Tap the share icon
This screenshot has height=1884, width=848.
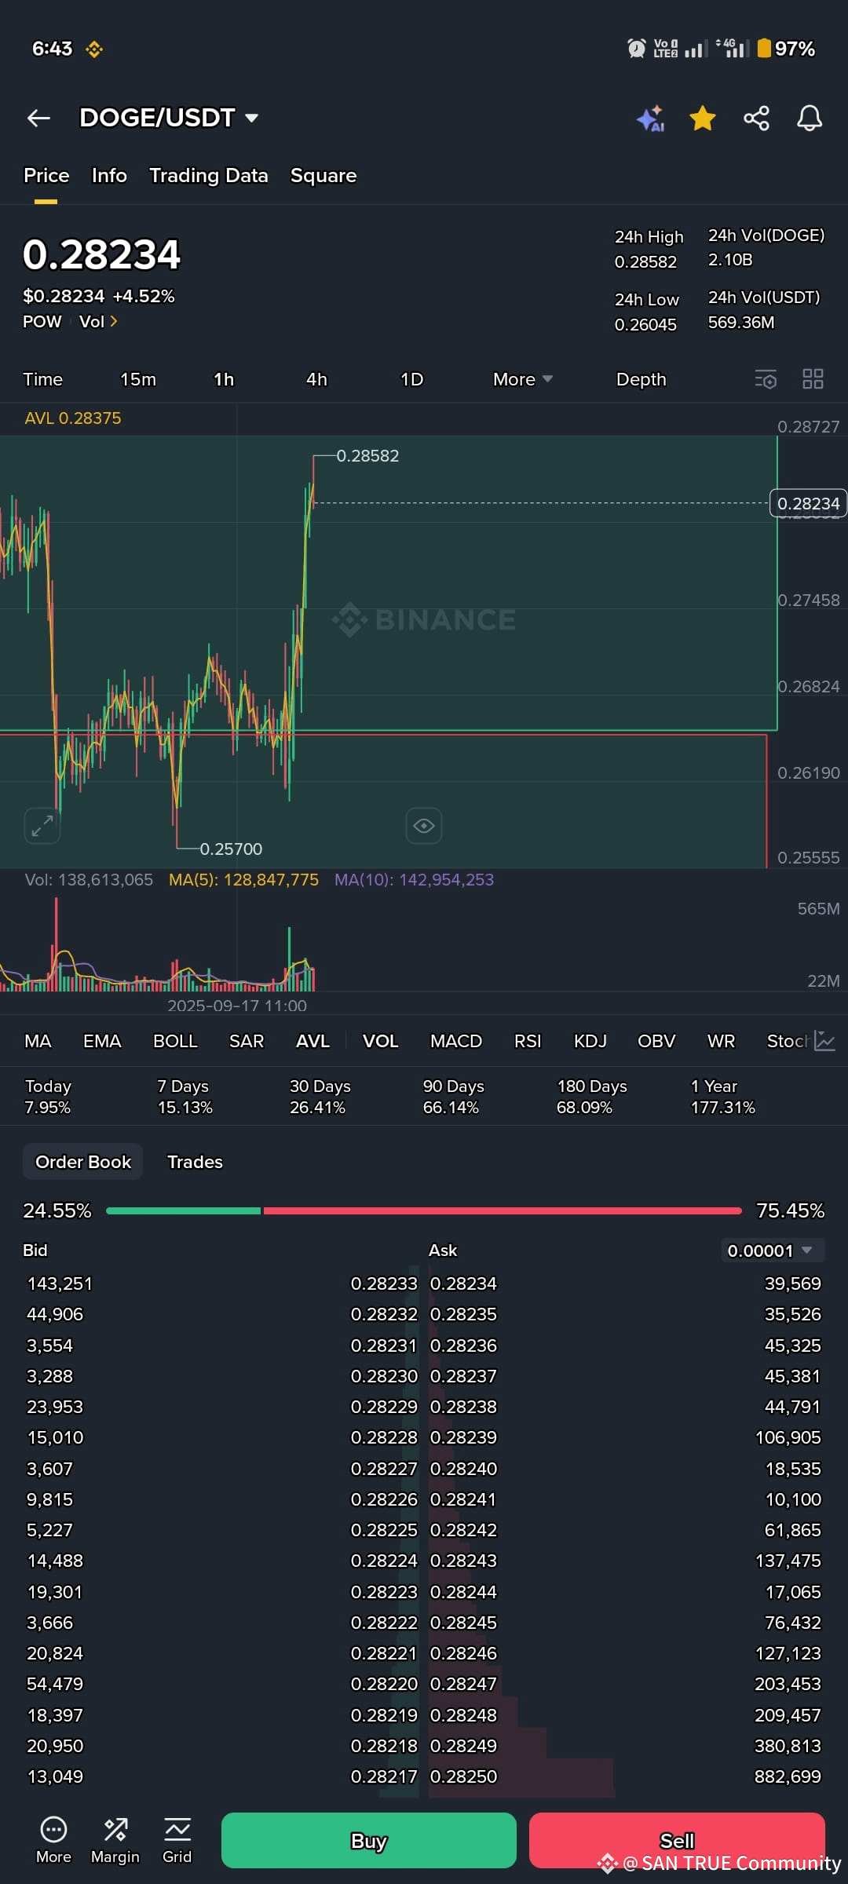[756, 118]
